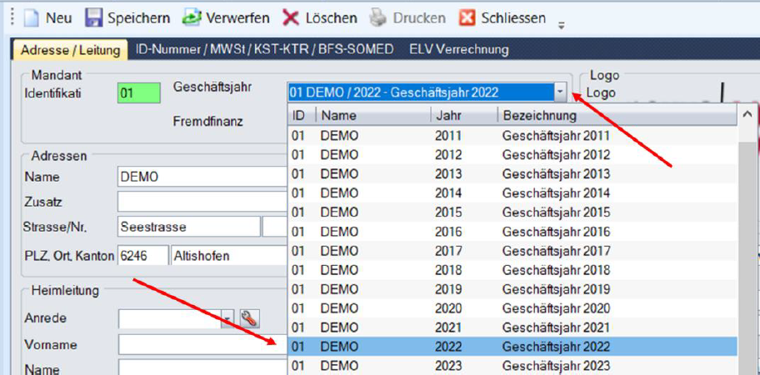This screenshot has height=375, width=760.
Task: Click the empty Zusatz input field
Action: pos(202,202)
